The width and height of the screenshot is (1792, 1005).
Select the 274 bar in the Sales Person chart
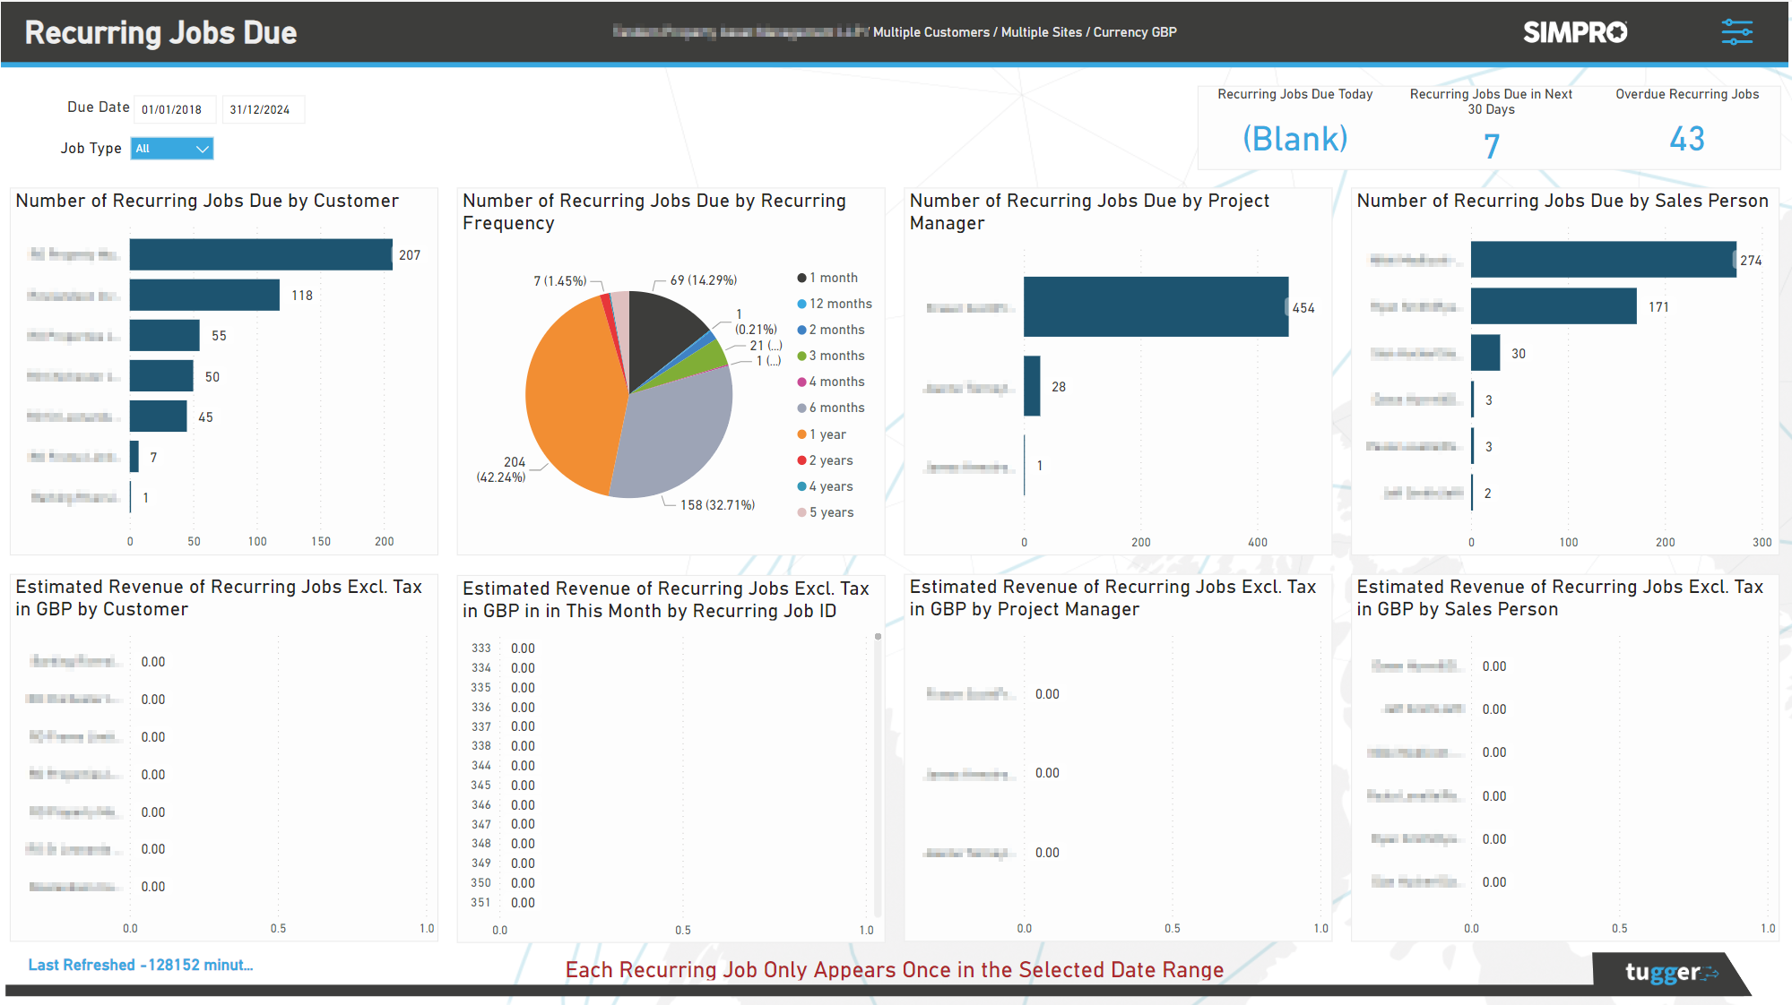1603,261
